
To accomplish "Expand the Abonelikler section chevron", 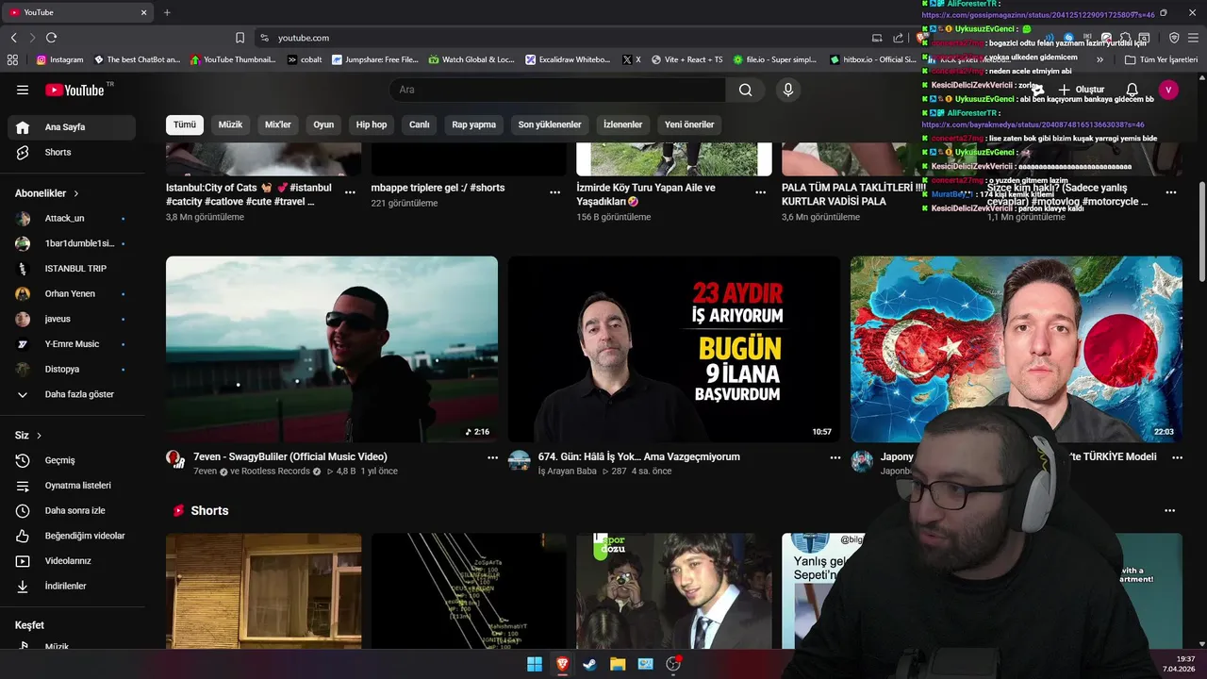I will pyautogui.click(x=76, y=193).
